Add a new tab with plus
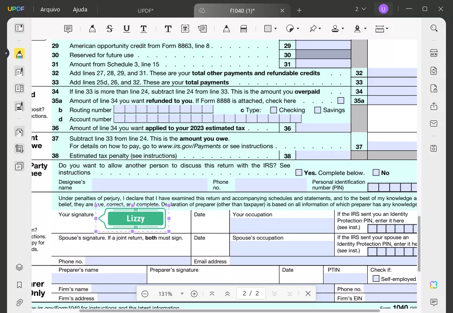Viewport: 453px width, 313px height. (x=300, y=11)
